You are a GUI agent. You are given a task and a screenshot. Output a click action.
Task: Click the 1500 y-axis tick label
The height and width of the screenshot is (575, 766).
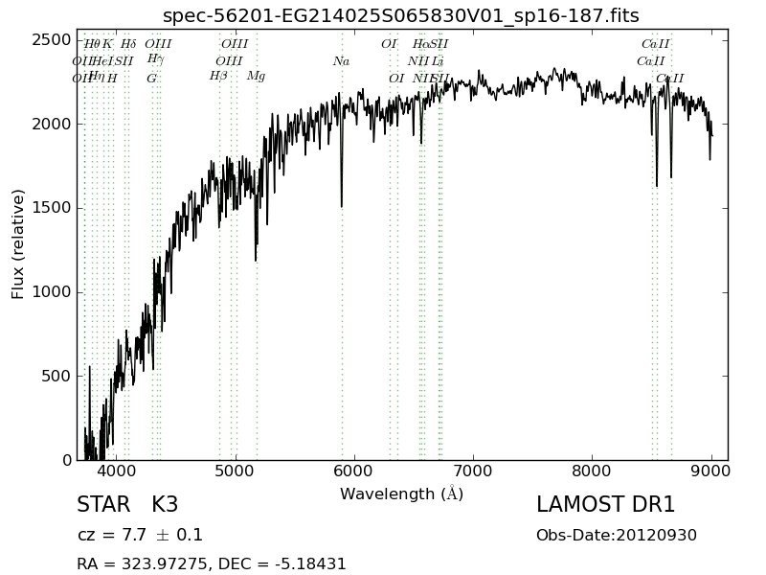coord(52,208)
